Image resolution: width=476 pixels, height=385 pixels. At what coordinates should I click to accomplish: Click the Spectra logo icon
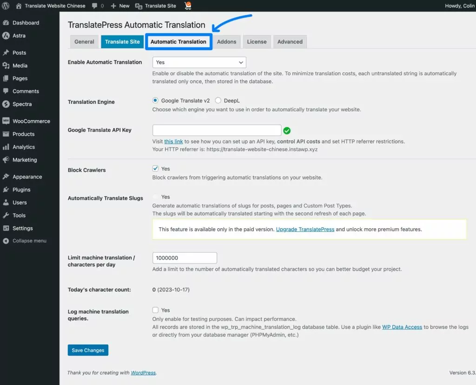[6, 104]
